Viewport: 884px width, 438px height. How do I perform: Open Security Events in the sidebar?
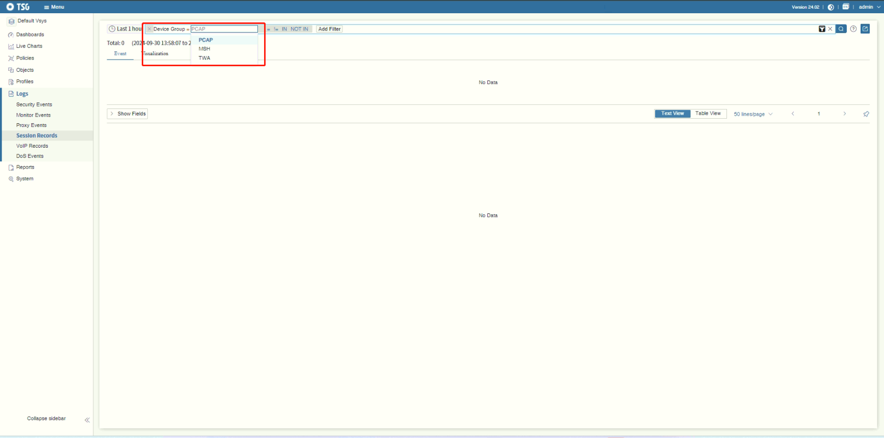[34, 104]
